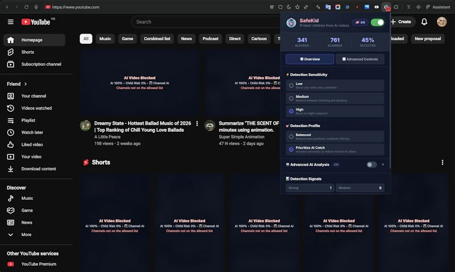
Task: Filter by Direct chip
Action: tap(235, 39)
